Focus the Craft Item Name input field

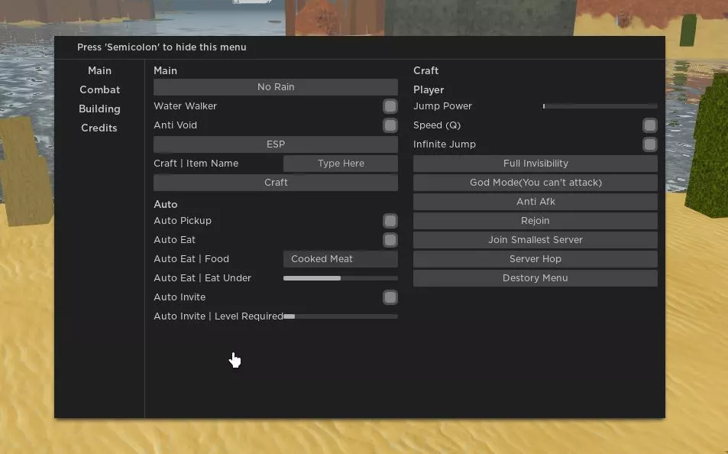coord(341,164)
